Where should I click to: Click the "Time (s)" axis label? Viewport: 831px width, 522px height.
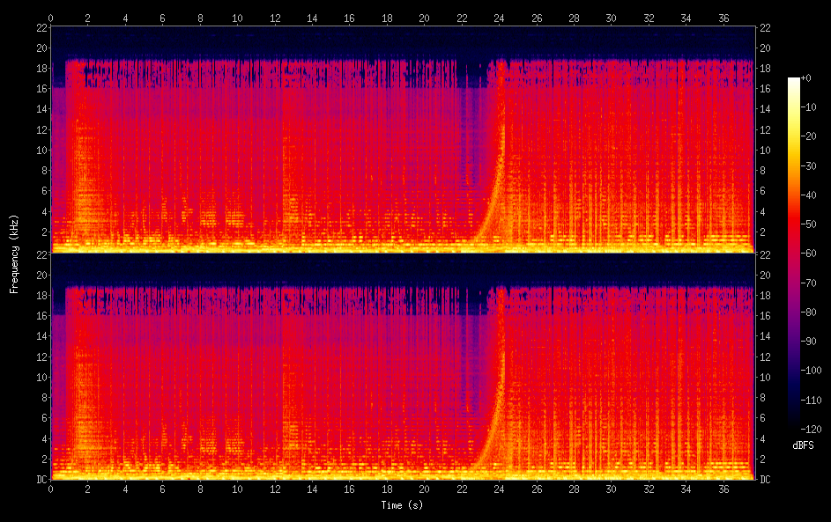tap(402, 505)
